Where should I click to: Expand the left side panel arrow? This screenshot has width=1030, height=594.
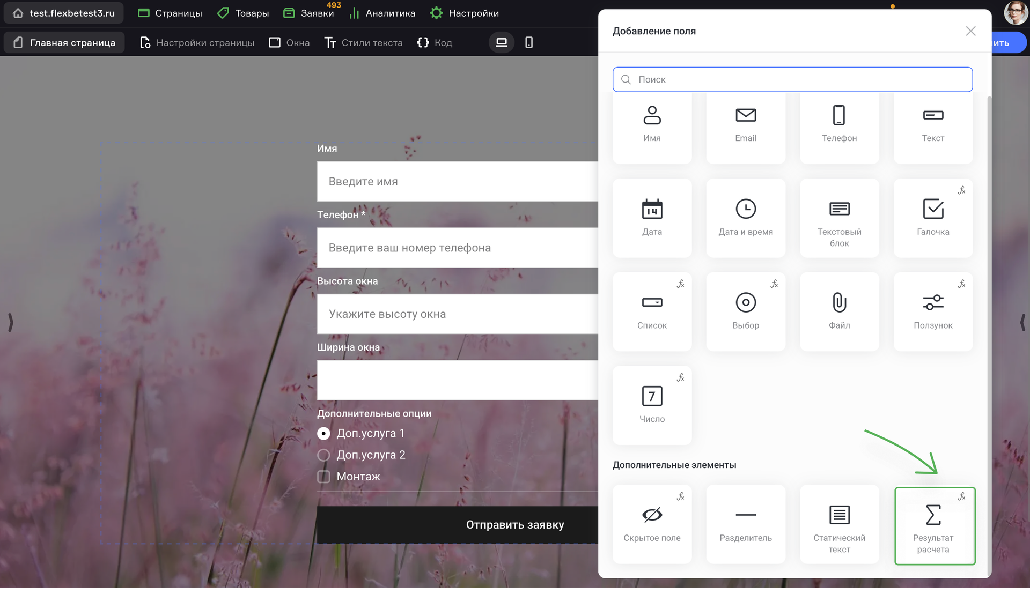[x=10, y=322]
